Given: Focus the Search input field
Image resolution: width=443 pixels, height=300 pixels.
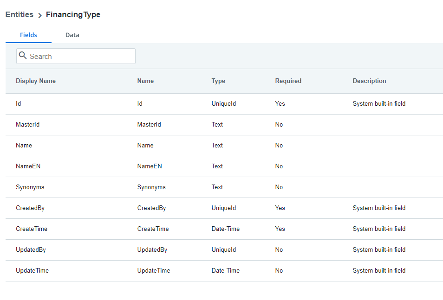Looking at the screenshot, I should (x=76, y=56).
